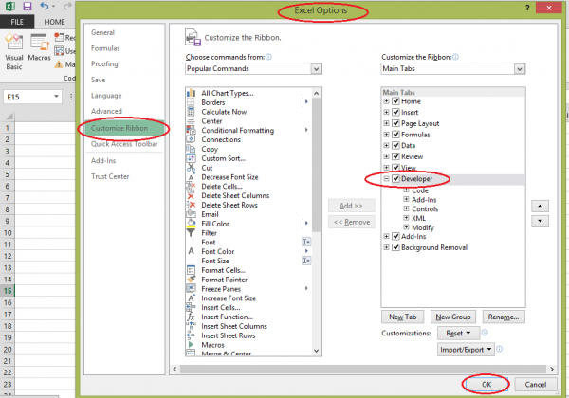Uncheck the Add-Ins main tab checkbox
Screen dimensions: 569x398
click(x=395, y=236)
